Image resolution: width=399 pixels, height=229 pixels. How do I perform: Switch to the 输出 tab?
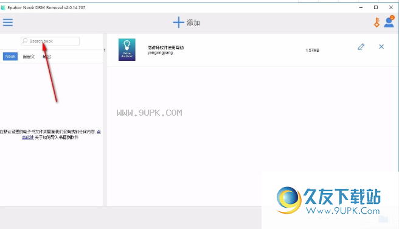coord(47,57)
